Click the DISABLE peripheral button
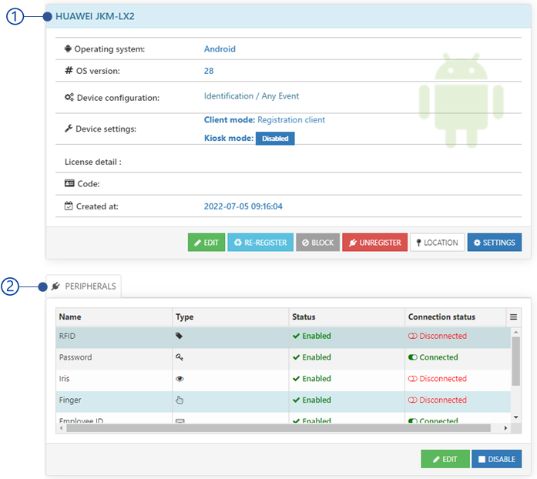 pos(497,459)
